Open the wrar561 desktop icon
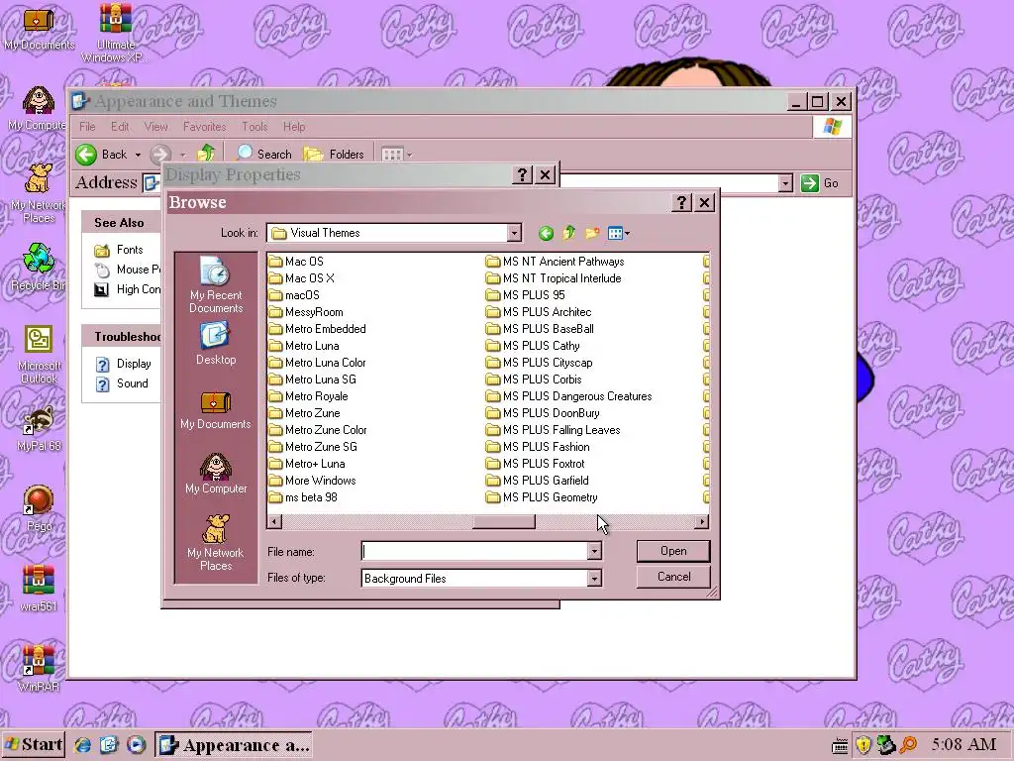 (39, 589)
